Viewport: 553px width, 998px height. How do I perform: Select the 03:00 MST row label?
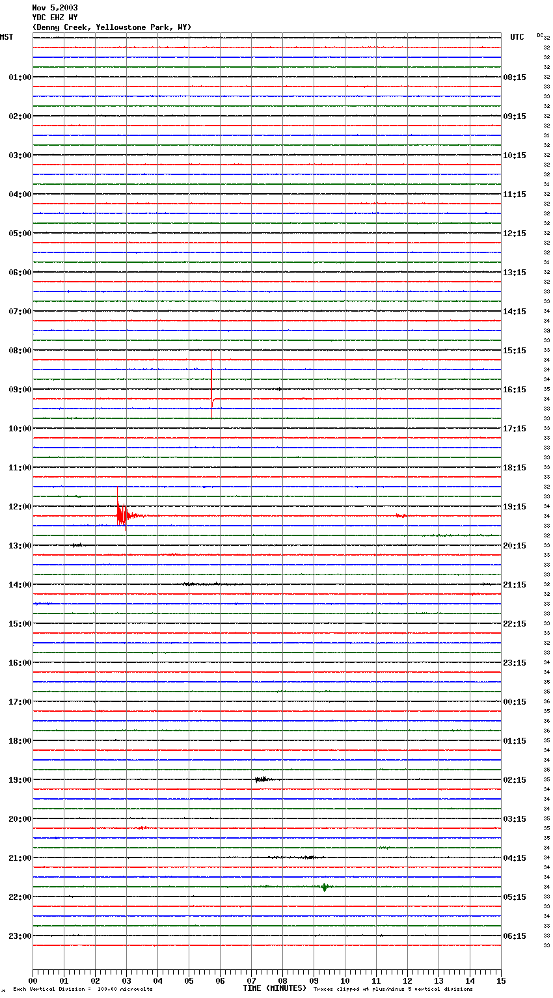(x=20, y=155)
